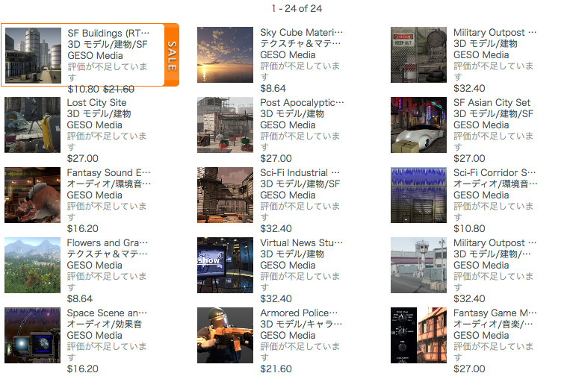Open category 'オーディオ/効果音' under Space Scene an…

tap(105, 324)
